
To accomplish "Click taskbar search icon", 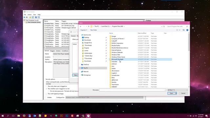I will coord(8,116).
